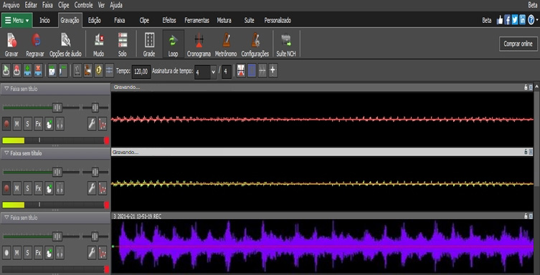Open Opções de áudio
Viewport: 540px width, 275px height.
pos(65,44)
